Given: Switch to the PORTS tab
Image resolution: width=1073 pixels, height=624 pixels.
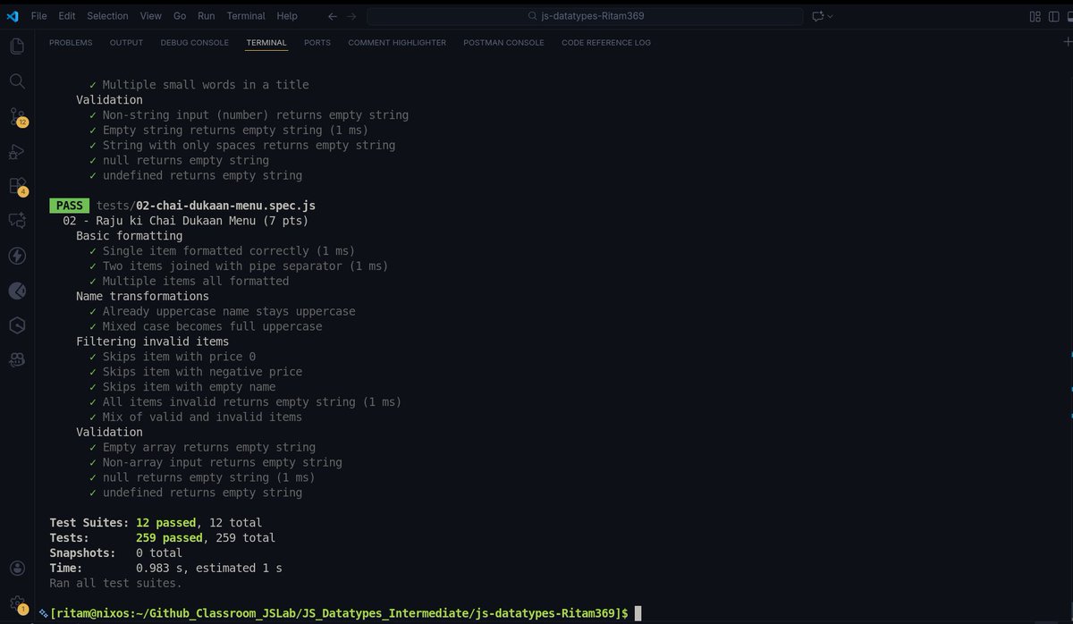Looking at the screenshot, I should tap(317, 42).
